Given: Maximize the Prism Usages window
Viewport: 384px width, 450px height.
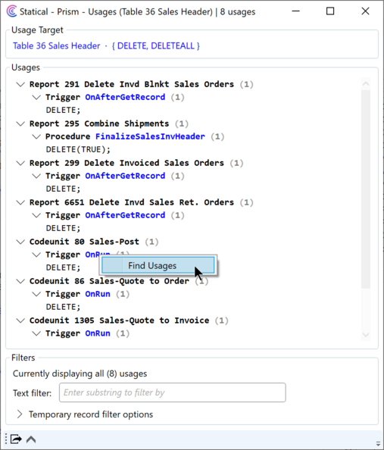Looking at the screenshot, I should tap(330, 11).
